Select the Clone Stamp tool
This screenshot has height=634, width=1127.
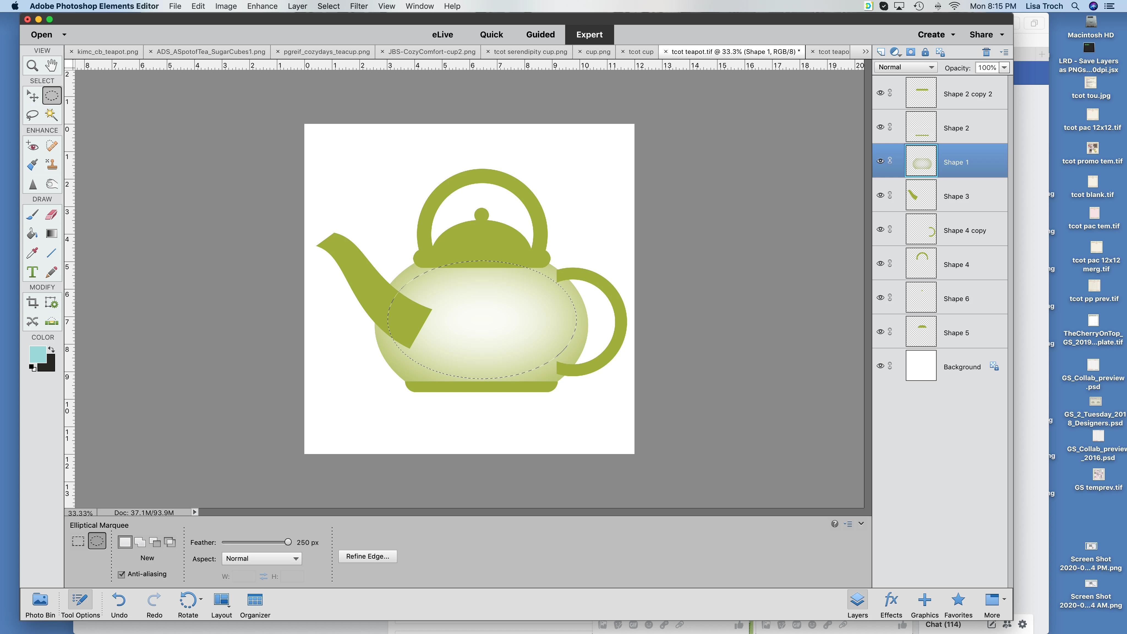coord(51,165)
